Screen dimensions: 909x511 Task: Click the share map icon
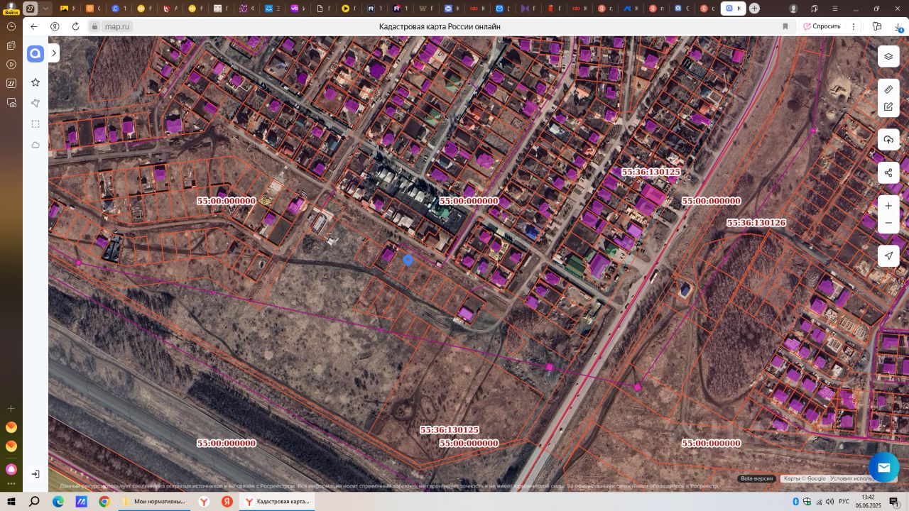tap(888, 172)
